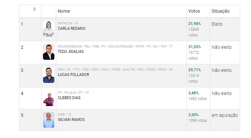Viewport: 251px width, 138px height.
Task: Click the PATRIOTA - 51 party label
Action: (x=68, y=23)
